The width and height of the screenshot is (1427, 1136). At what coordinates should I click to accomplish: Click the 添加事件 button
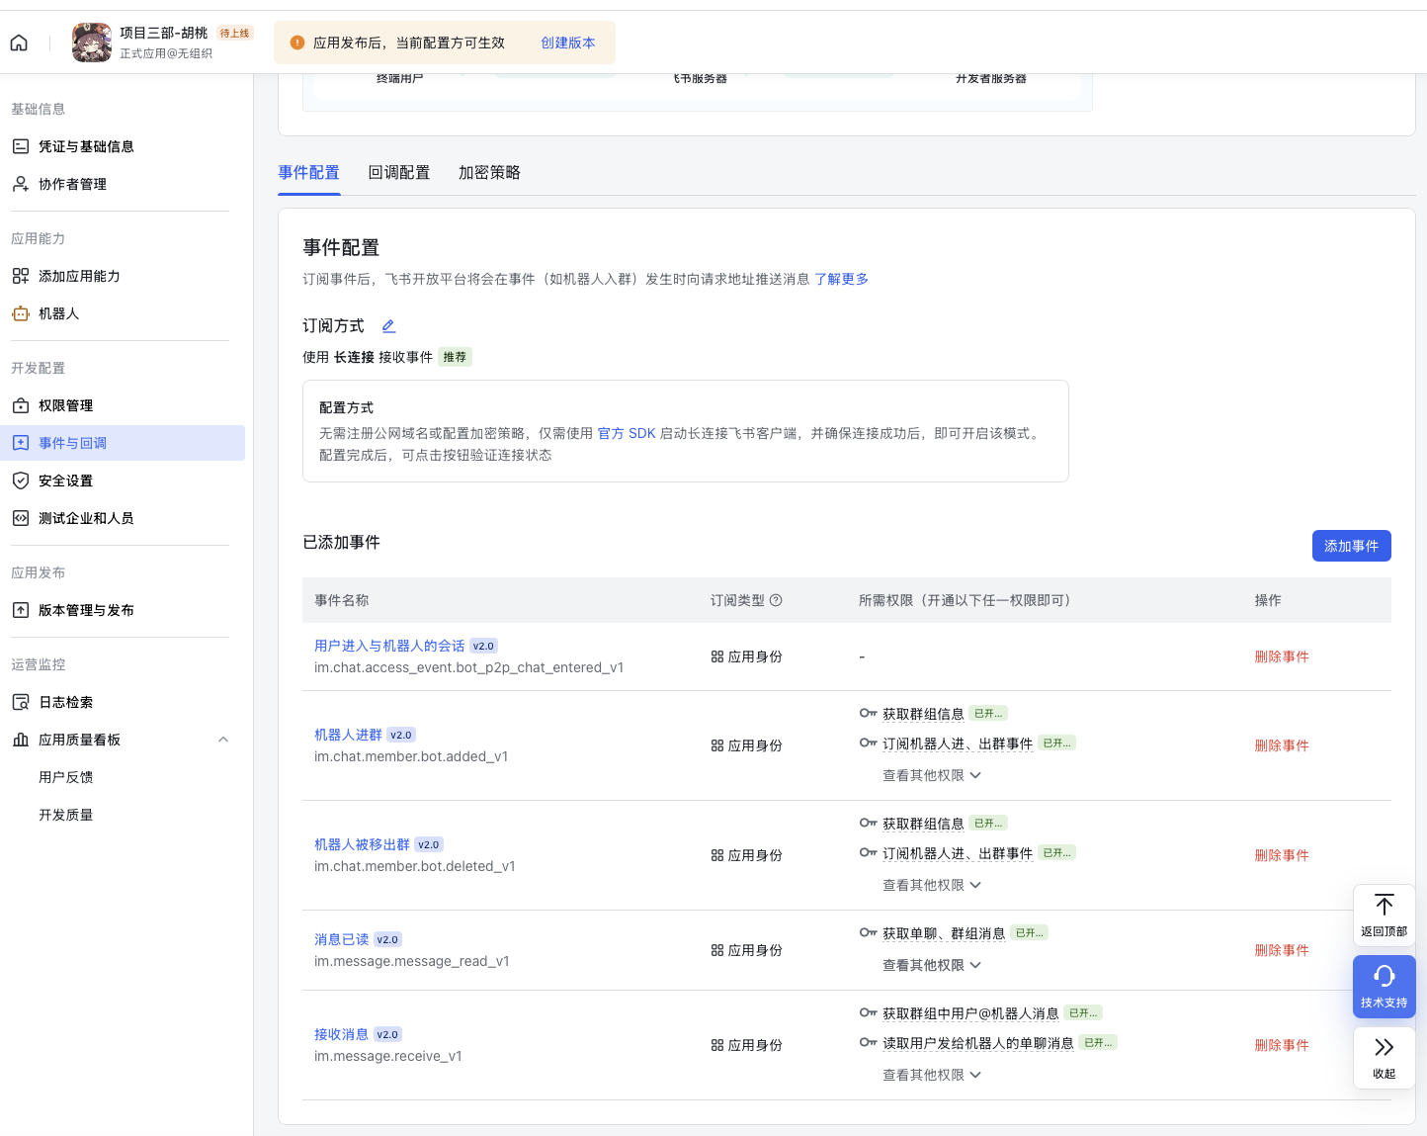1351,546
